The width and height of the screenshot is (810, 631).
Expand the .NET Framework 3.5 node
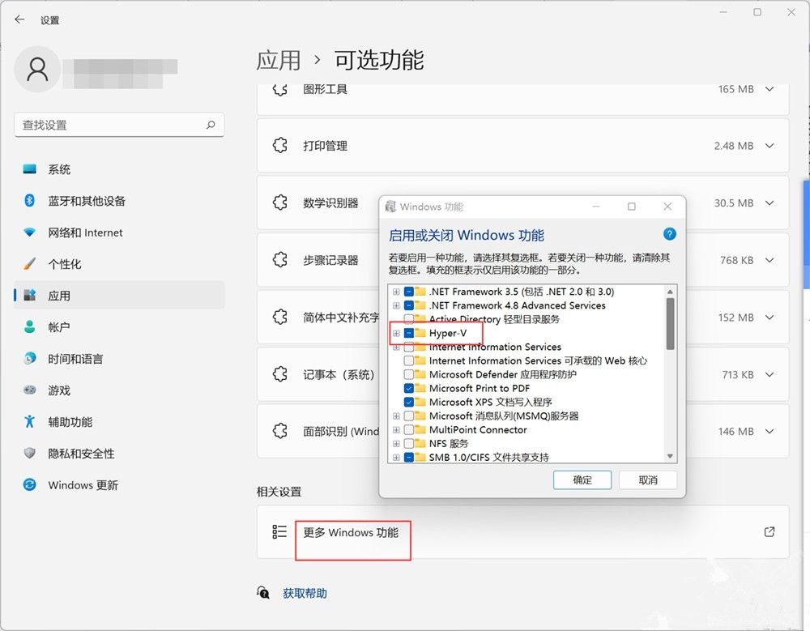tap(396, 292)
